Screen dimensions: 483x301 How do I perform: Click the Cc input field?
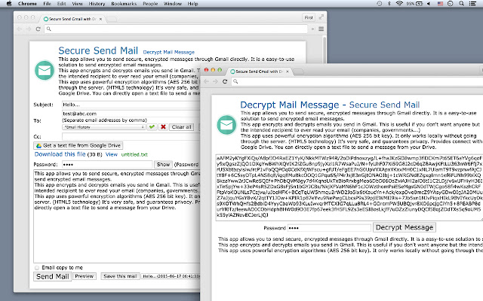point(131,136)
